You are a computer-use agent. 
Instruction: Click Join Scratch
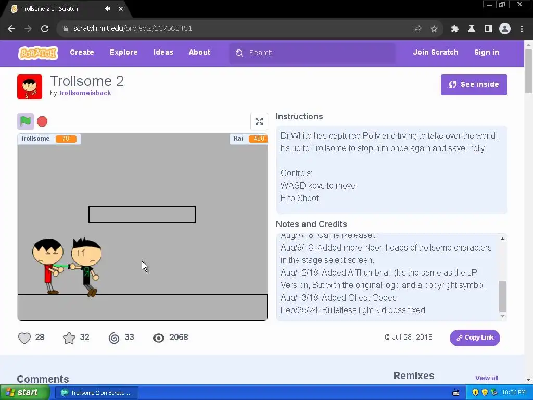[436, 53]
